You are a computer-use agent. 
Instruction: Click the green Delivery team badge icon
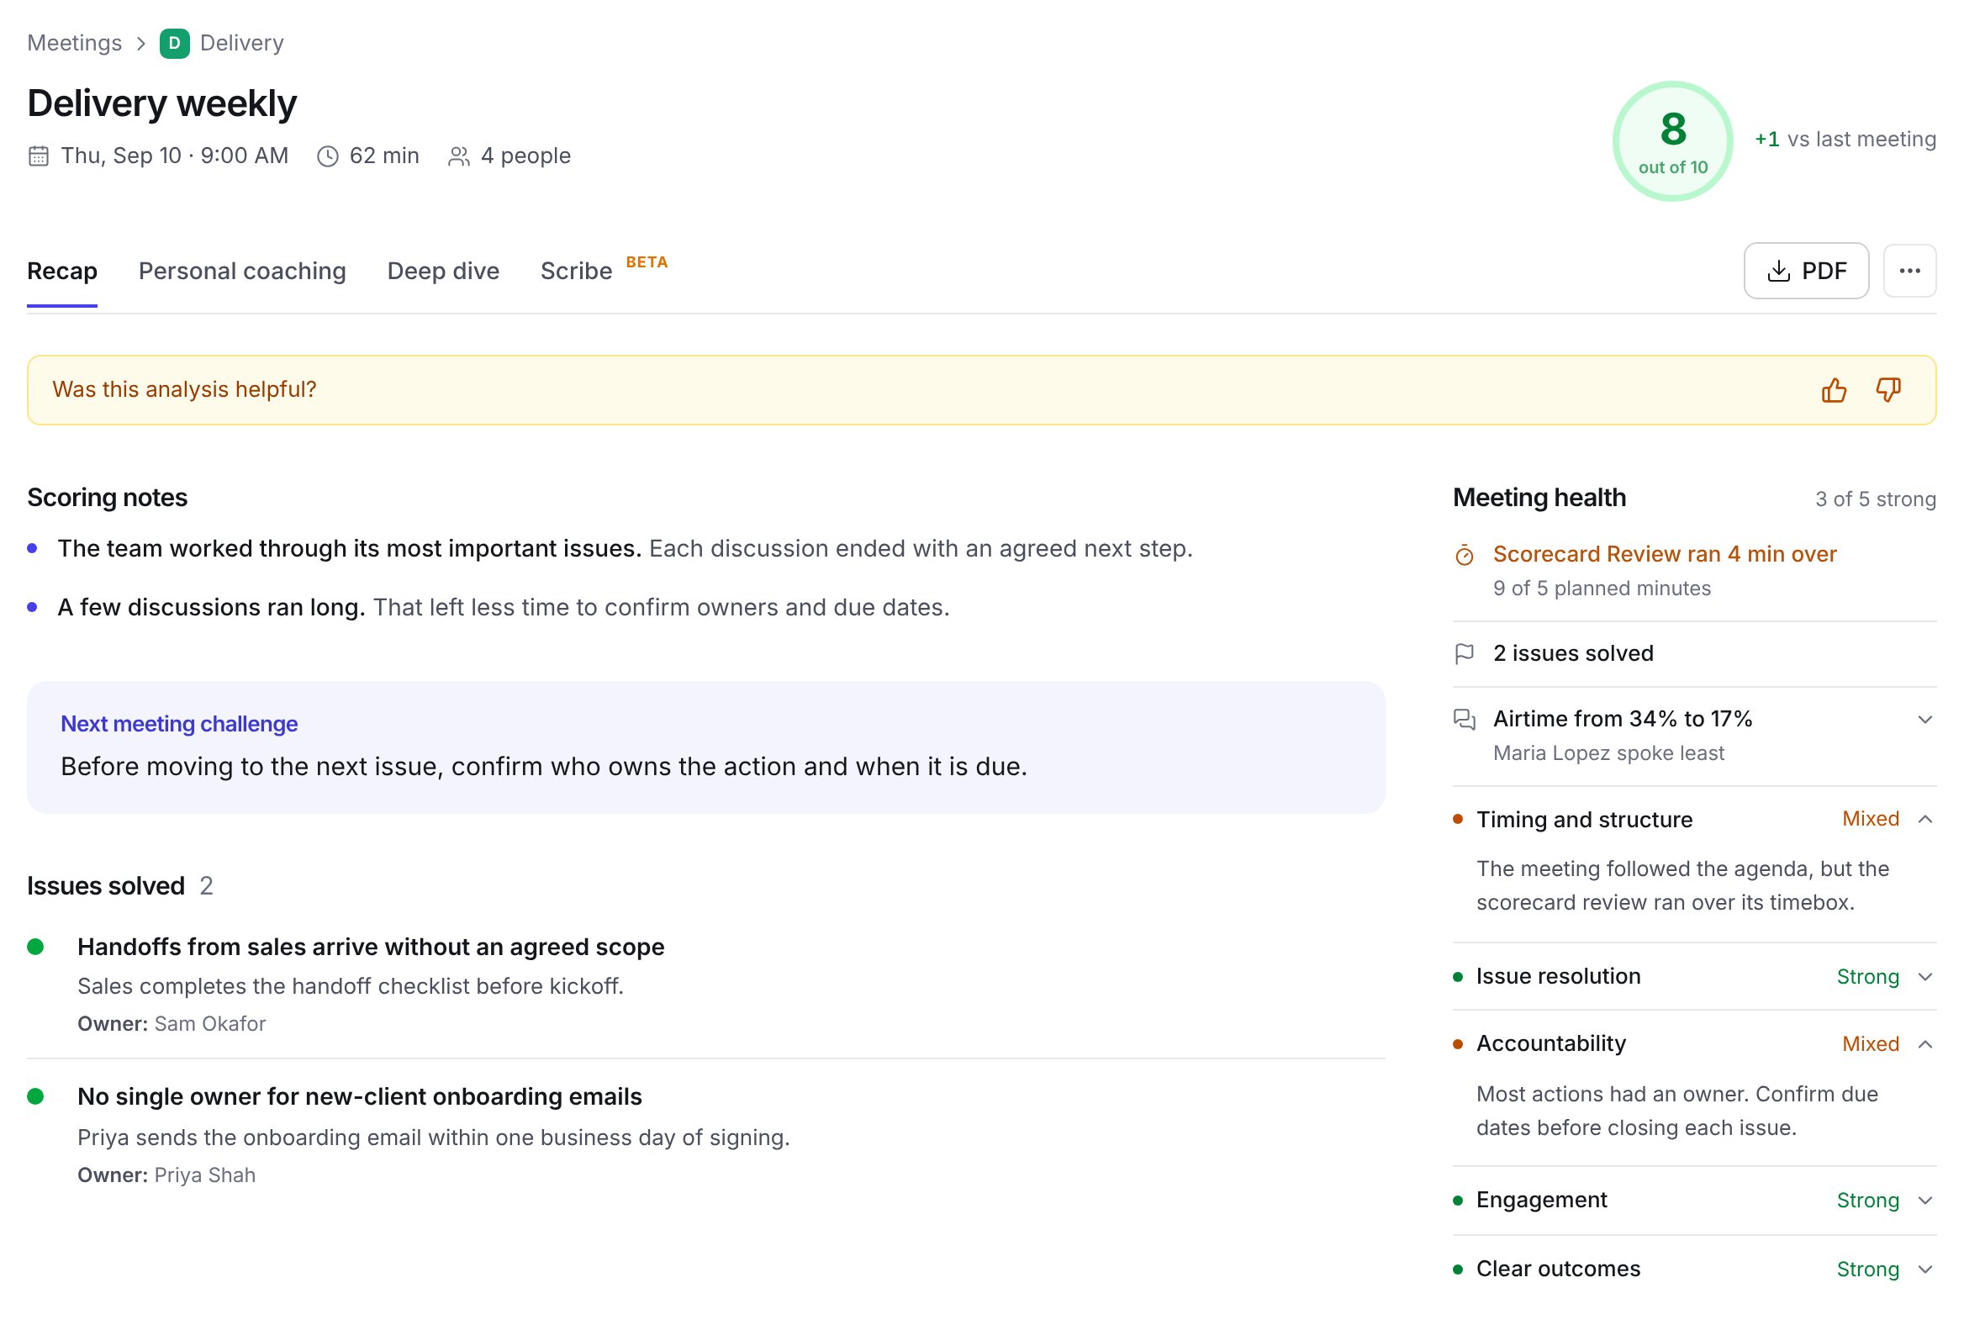click(x=174, y=43)
